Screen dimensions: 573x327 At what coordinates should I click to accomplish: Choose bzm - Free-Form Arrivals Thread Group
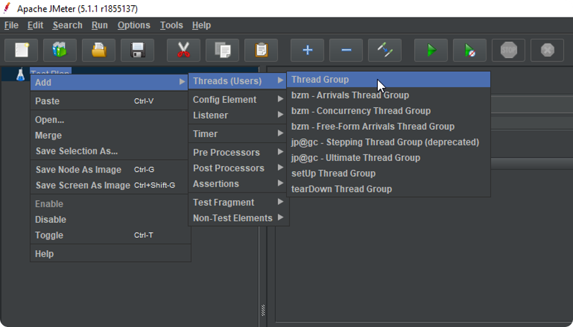pyautogui.click(x=388, y=127)
